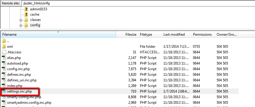
Task: Select the index.php filename
Action: pos(15,86)
